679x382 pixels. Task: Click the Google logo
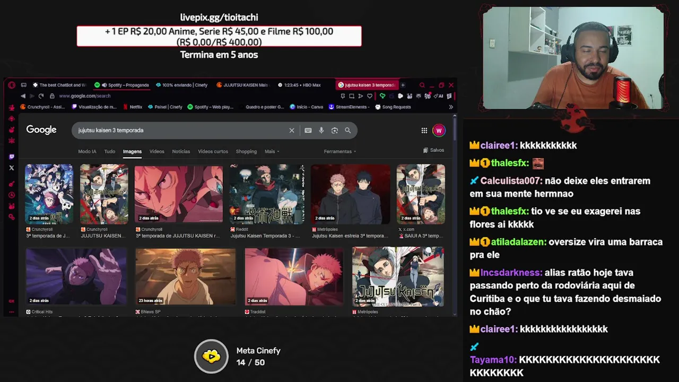41,130
